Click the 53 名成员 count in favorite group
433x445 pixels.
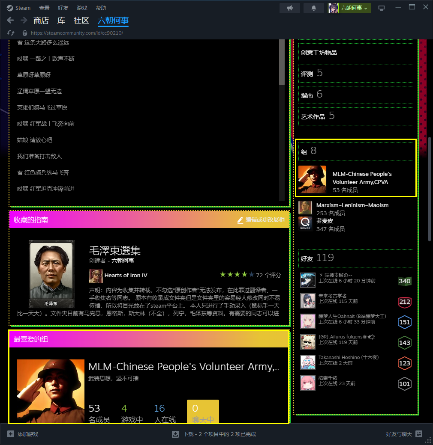pyautogui.click(x=99, y=413)
